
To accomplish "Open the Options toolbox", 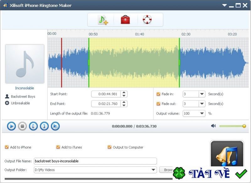I will pyautogui.click(x=125, y=19).
